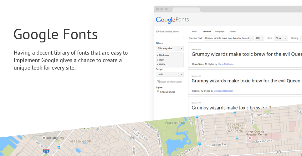Click the Open Sans font name

tap(198, 64)
